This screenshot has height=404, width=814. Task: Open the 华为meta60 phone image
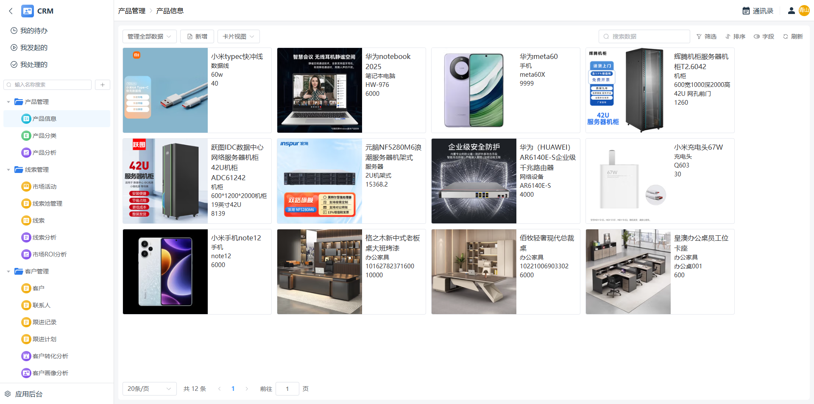pos(474,90)
